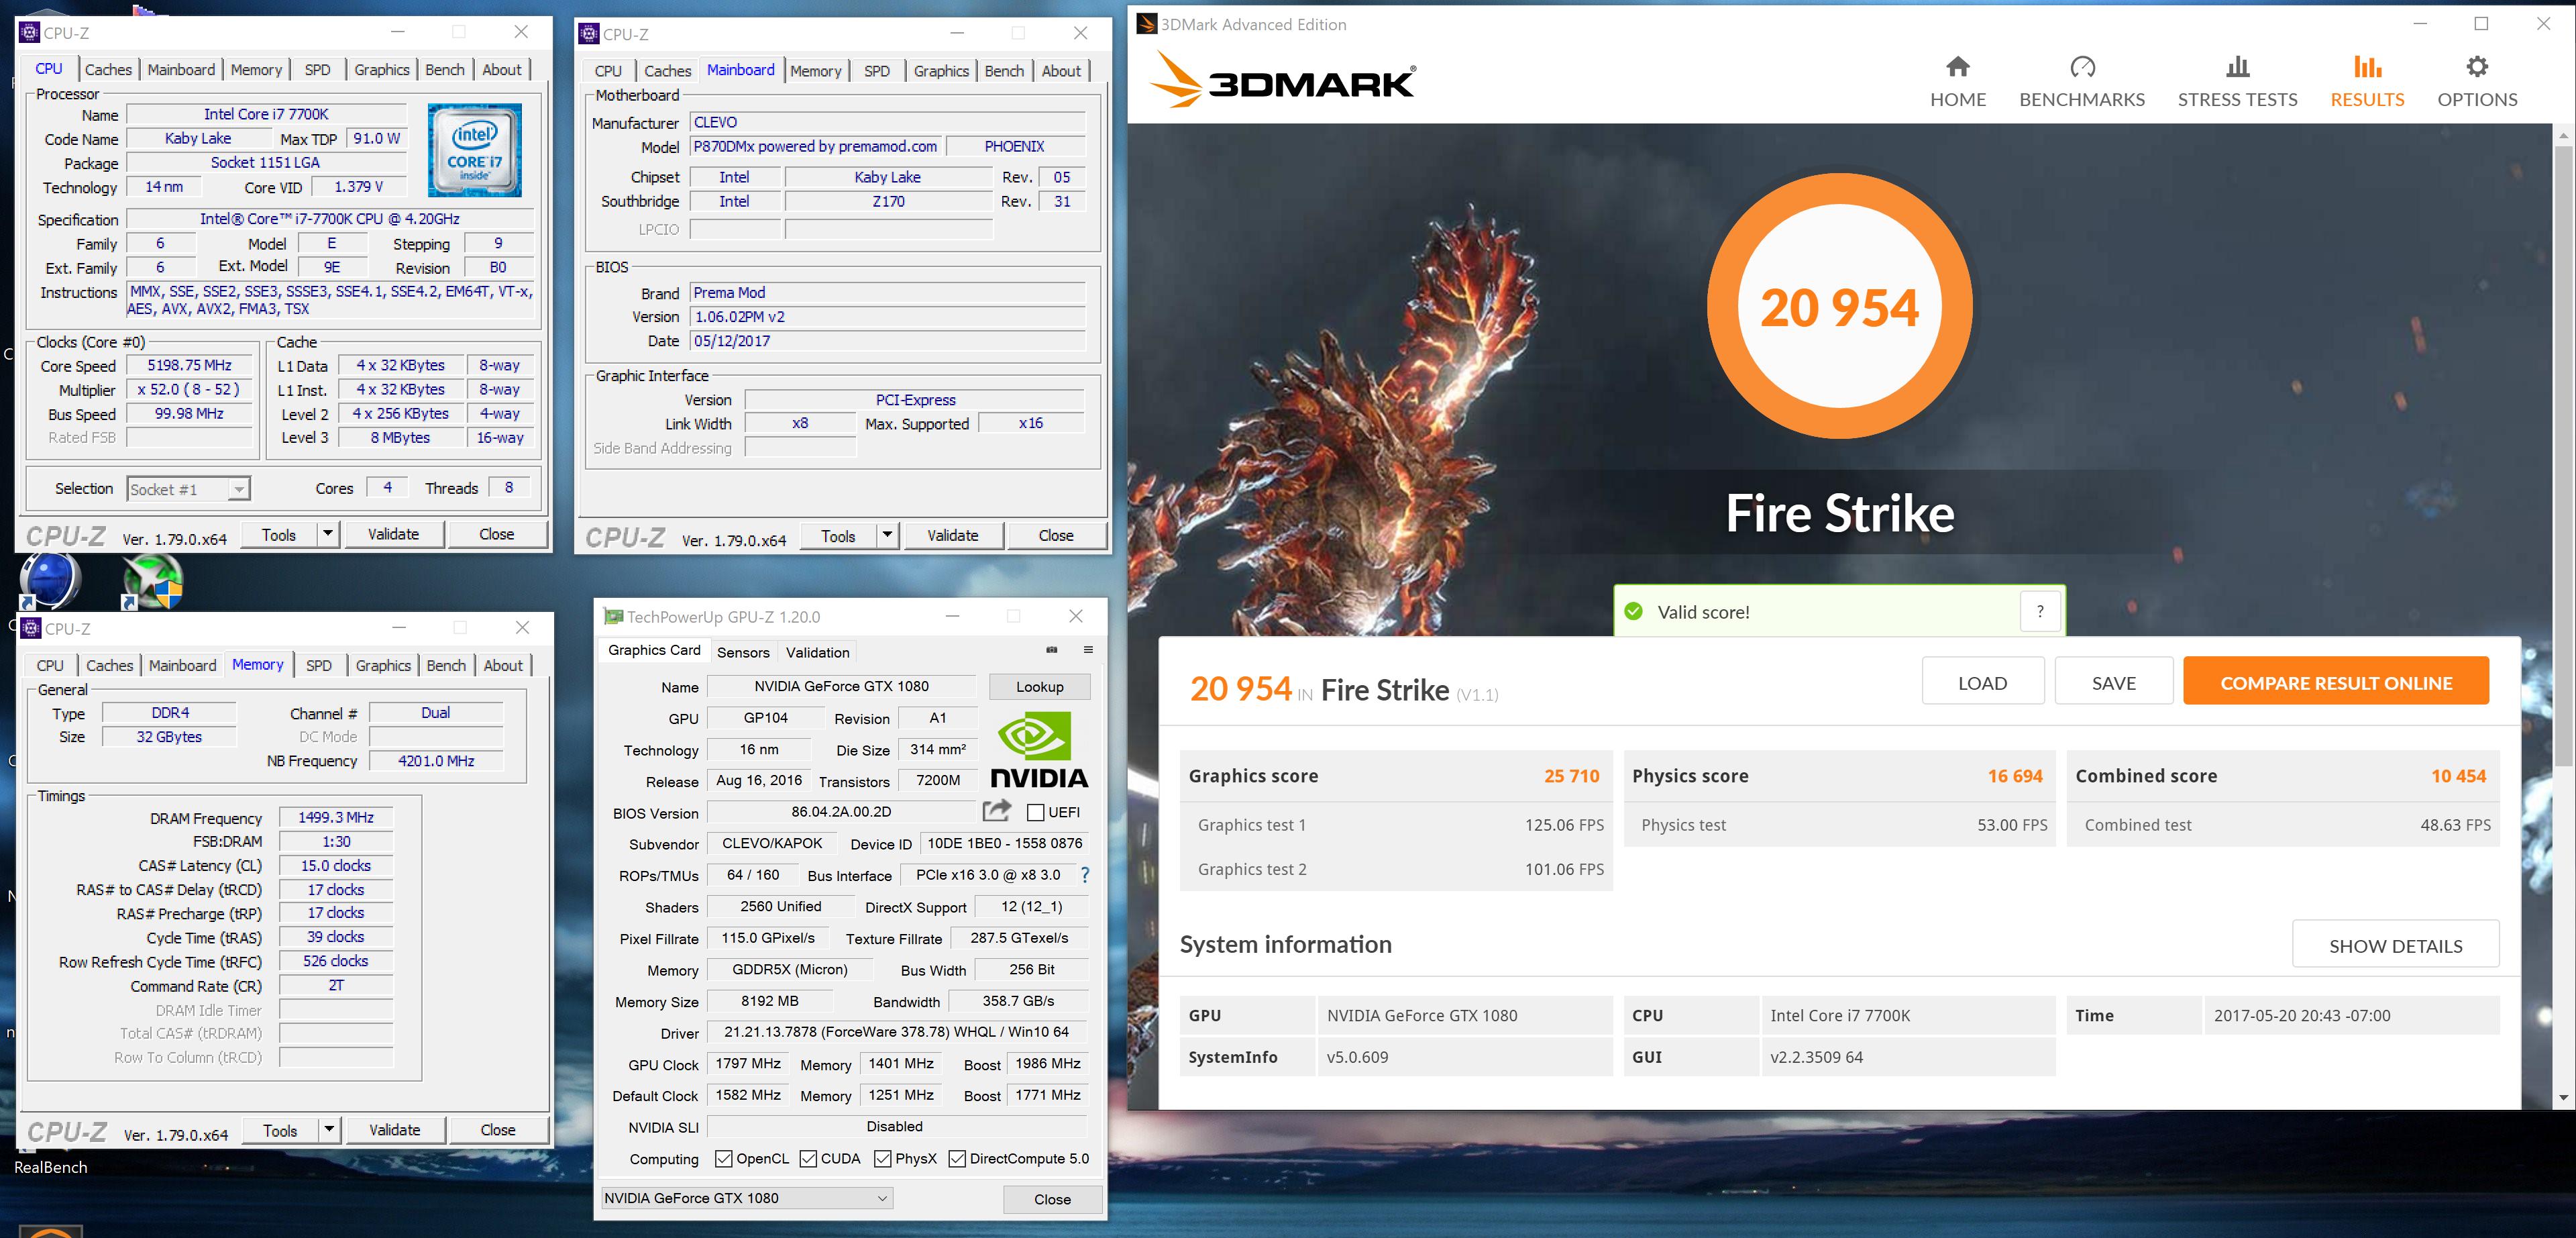The image size is (2576, 1238).
Task: Open the Tools dropdown arrow in Memory CPU-Z
Action: pos(329,1129)
